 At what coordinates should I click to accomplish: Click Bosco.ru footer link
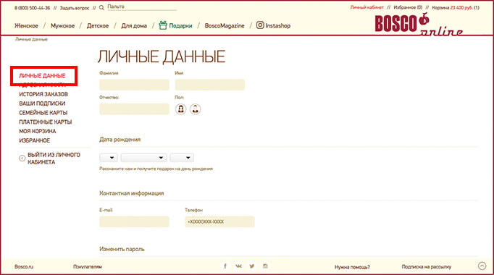24,266
